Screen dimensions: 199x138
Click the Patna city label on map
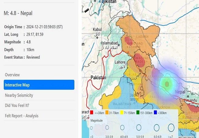click(187, 117)
